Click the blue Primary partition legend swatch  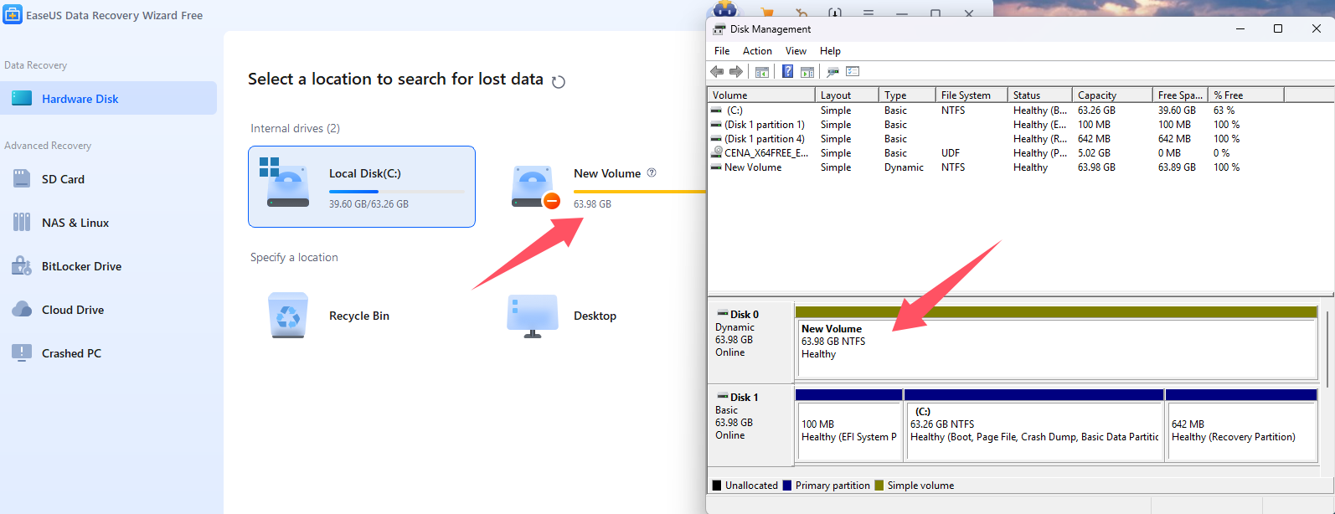point(787,486)
